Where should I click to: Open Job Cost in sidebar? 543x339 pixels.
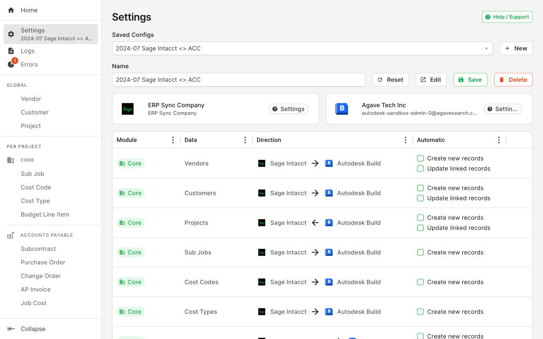34,303
